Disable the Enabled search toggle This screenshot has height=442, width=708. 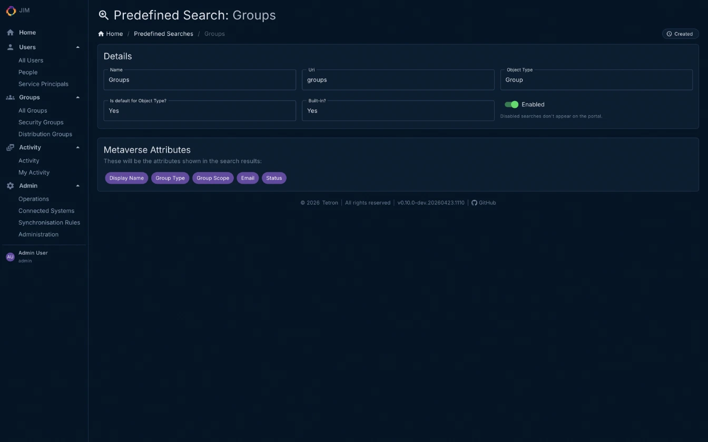pyautogui.click(x=512, y=104)
